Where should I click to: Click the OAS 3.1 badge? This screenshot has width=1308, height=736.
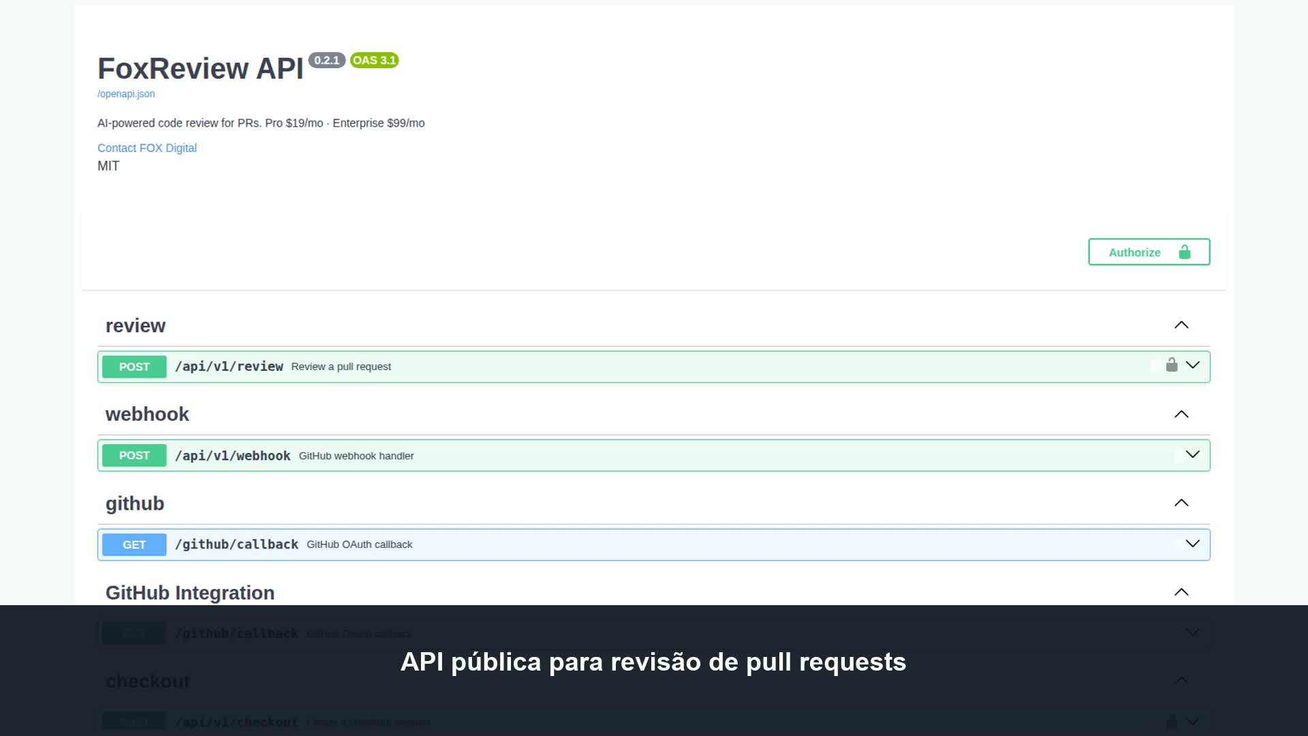point(374,60)
